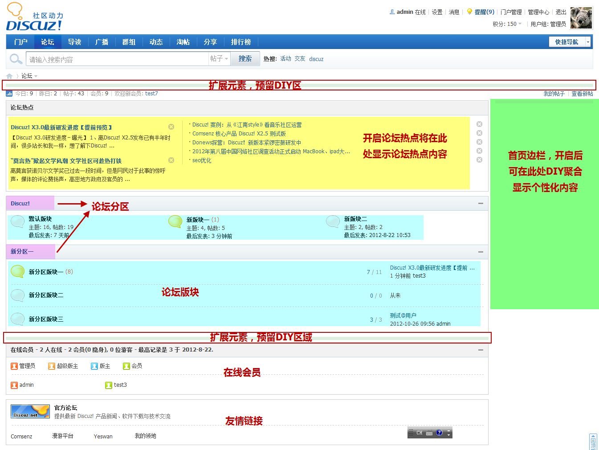Open the 我的帖子 link
The width and height of the screenshot is (599, 450).
pos(554,94)
